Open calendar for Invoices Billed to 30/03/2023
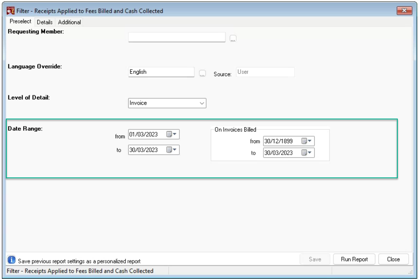The image size is (418, 279). point(307,153)
